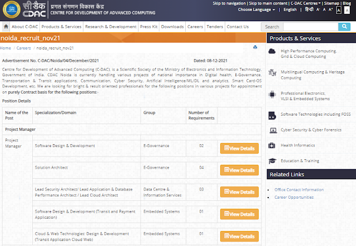Click the Dated: 08-12-2021 text
356x246 pixels.
(x=210, y=61)
